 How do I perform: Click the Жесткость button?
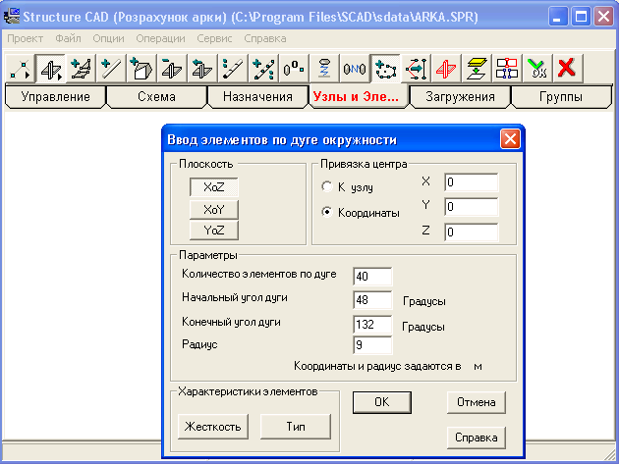213,427
